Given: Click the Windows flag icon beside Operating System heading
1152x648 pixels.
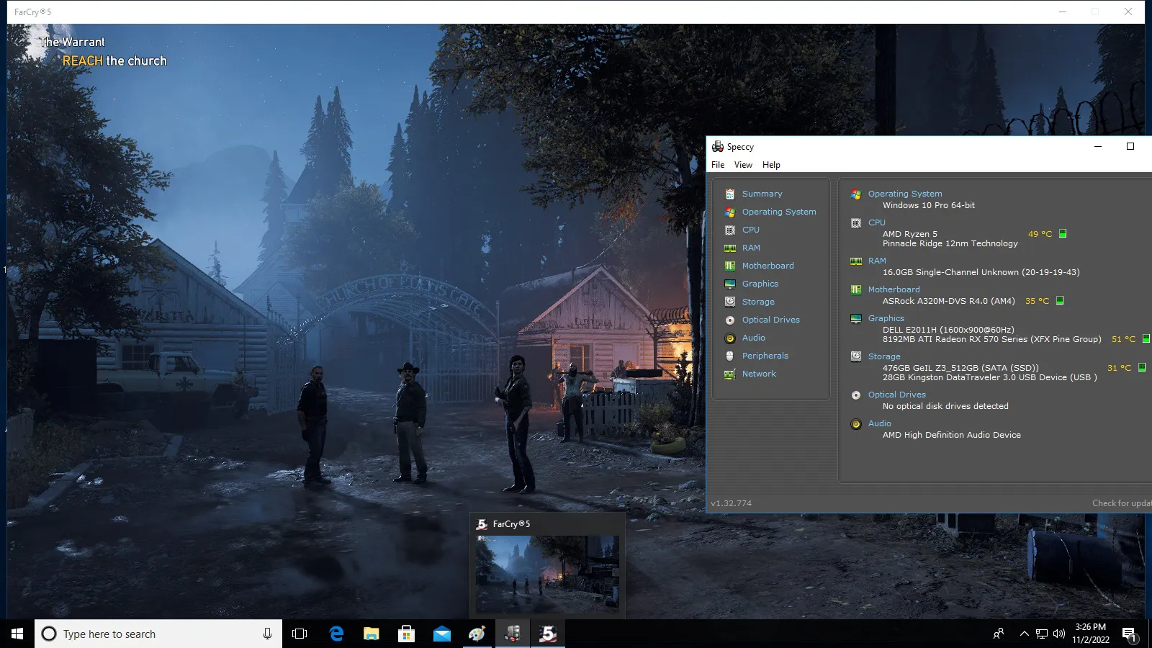Looking at the screenshot, I should pyautogui.click(x=856, y=194).
